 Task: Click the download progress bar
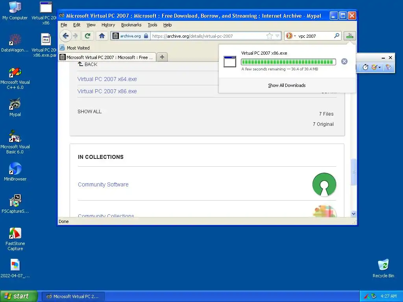(x=288, y=62)
